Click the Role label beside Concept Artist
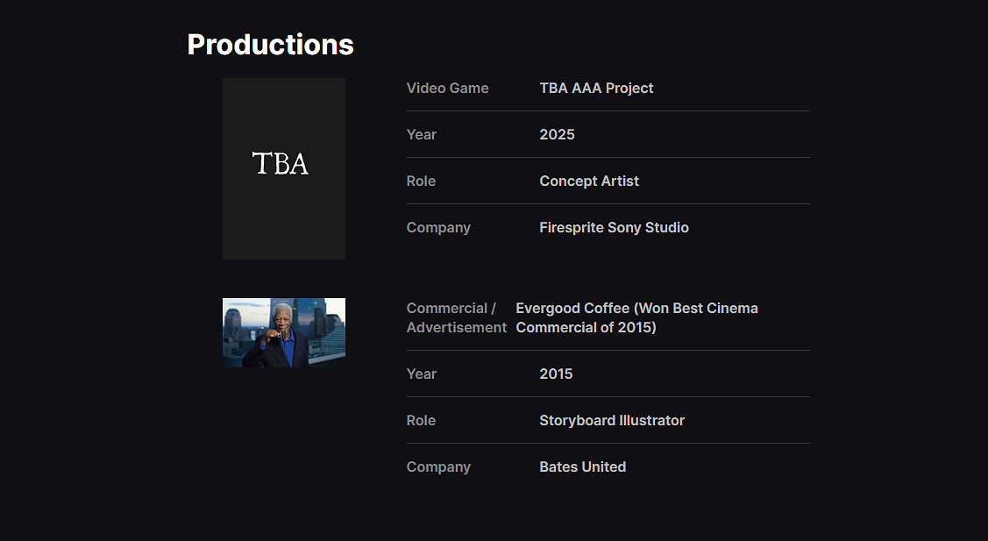This screenshot has height=541, width=988. point(421,181)
